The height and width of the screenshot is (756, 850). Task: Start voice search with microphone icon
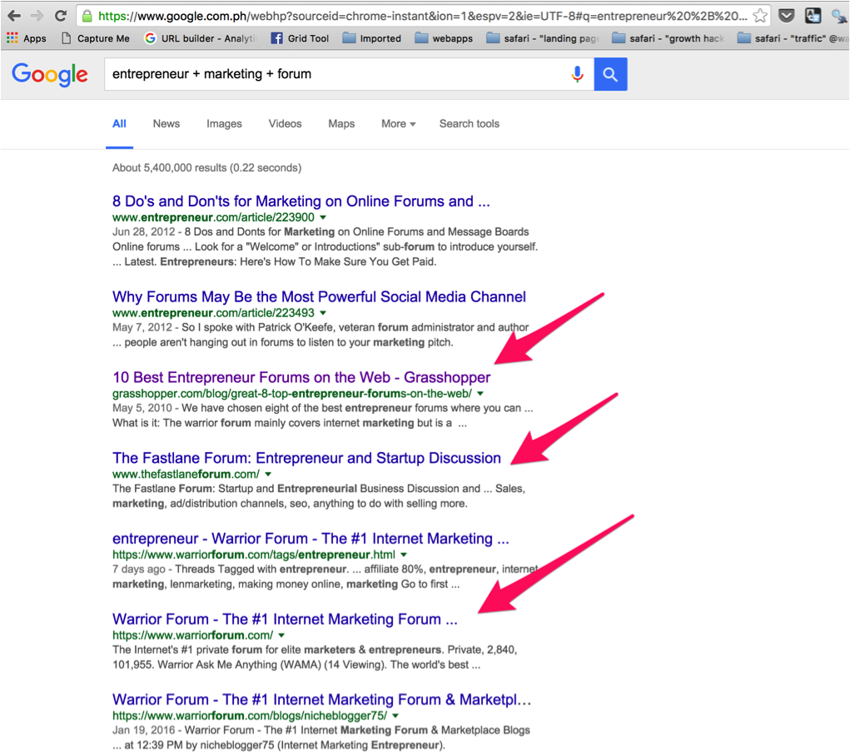click(577, 74)
